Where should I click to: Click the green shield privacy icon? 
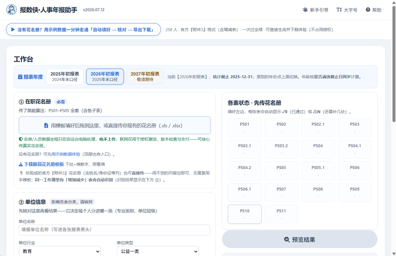click(x=21, y=139)
